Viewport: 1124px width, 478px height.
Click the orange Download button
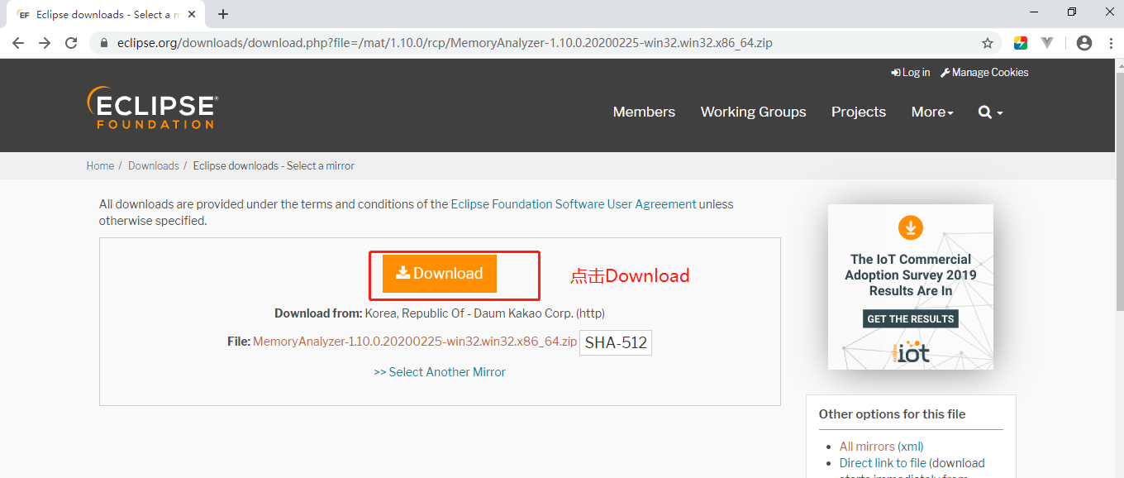[x=440, y=274]
